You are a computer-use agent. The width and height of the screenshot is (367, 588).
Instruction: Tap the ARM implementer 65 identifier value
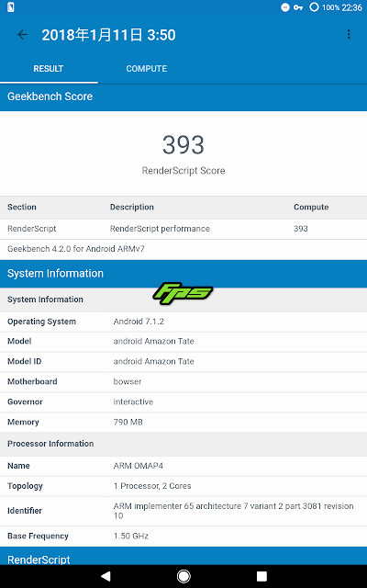233,511
